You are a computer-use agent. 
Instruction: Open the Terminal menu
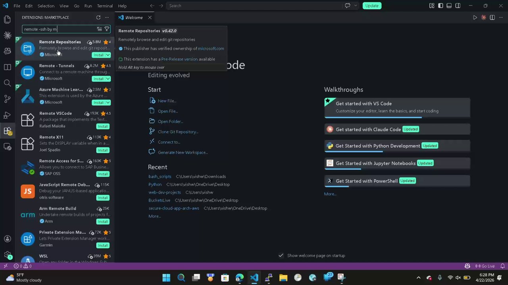click(105, 6)
